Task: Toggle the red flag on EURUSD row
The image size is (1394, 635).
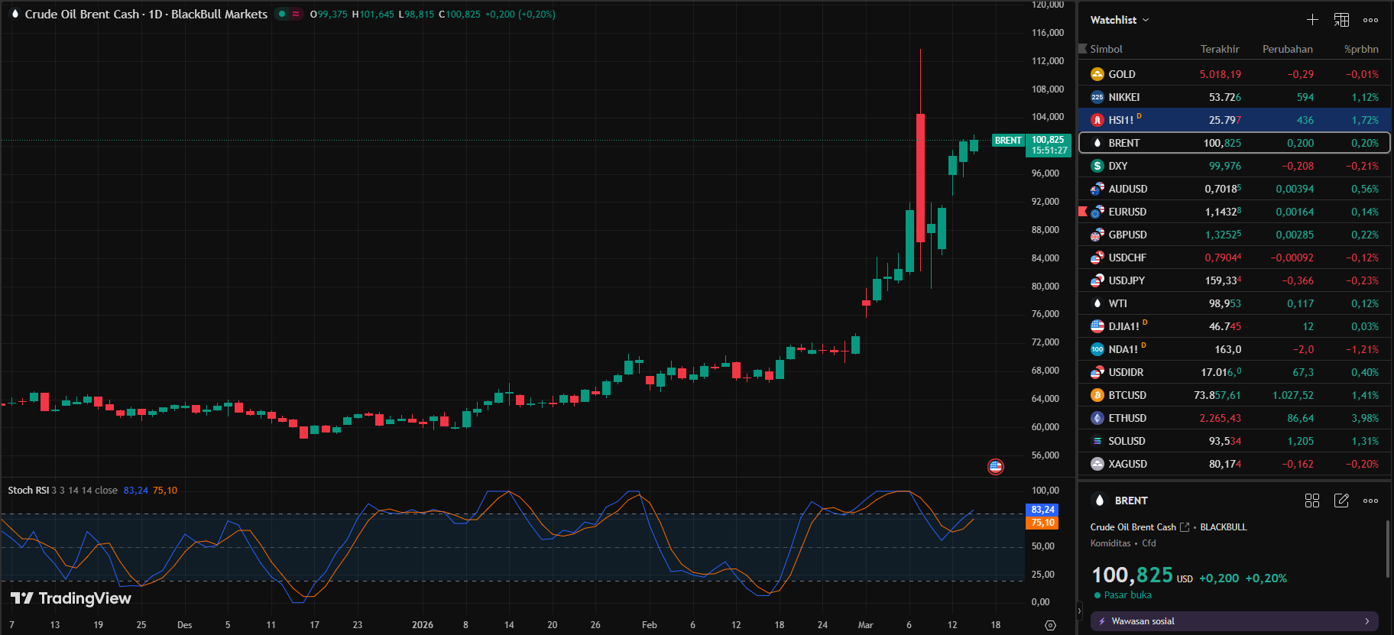Action: tap(1082, 212)
